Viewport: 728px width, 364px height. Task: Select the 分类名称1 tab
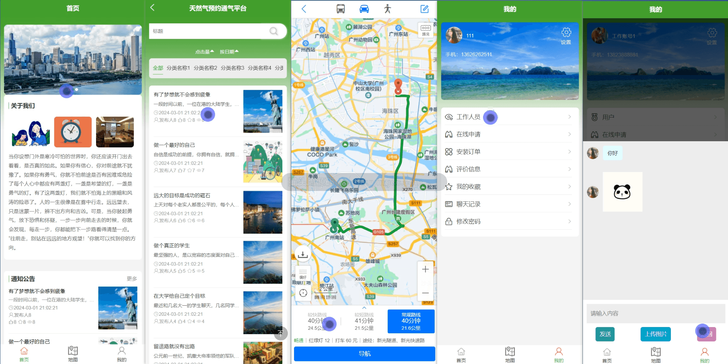[178, 68]
